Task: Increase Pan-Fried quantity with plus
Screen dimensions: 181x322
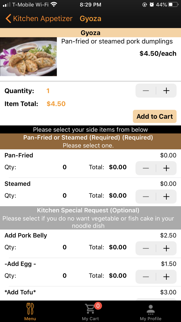Action: [x=166, y=168]
